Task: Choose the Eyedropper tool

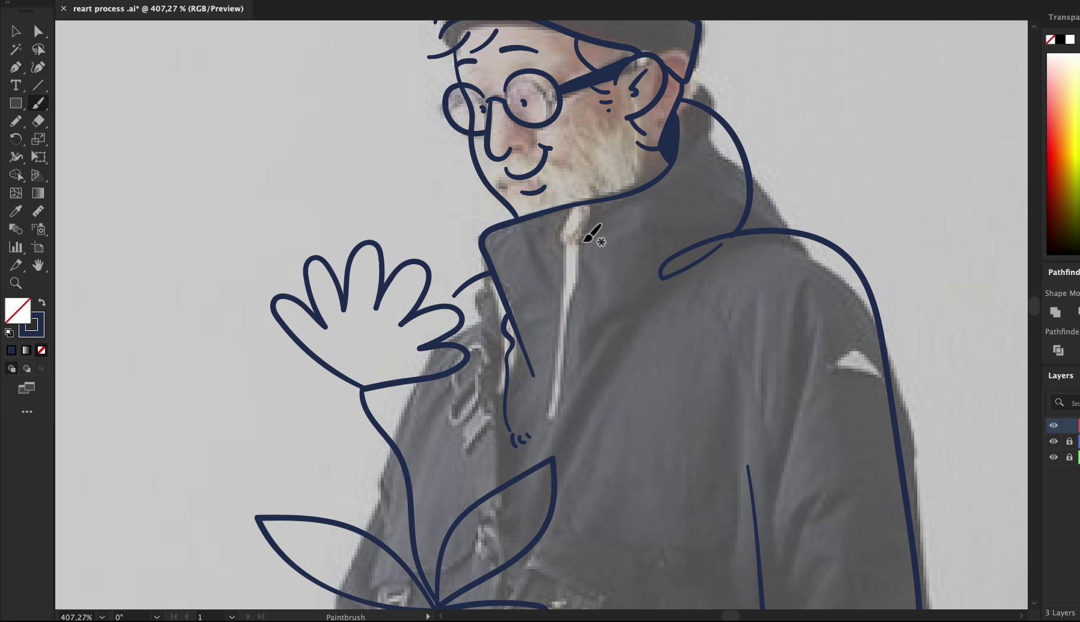Action: click(16, 211)
